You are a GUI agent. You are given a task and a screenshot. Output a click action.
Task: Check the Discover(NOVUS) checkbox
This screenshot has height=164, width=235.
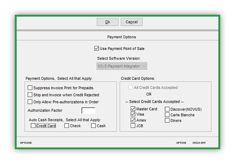pos(167,109)
